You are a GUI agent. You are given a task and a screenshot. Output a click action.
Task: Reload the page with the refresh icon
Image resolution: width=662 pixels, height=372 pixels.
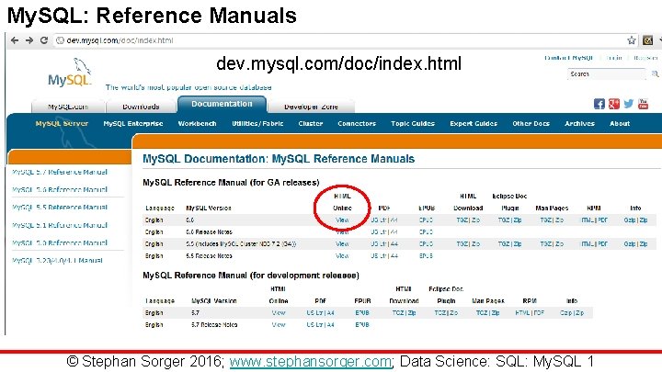click(x=44, y=40)
